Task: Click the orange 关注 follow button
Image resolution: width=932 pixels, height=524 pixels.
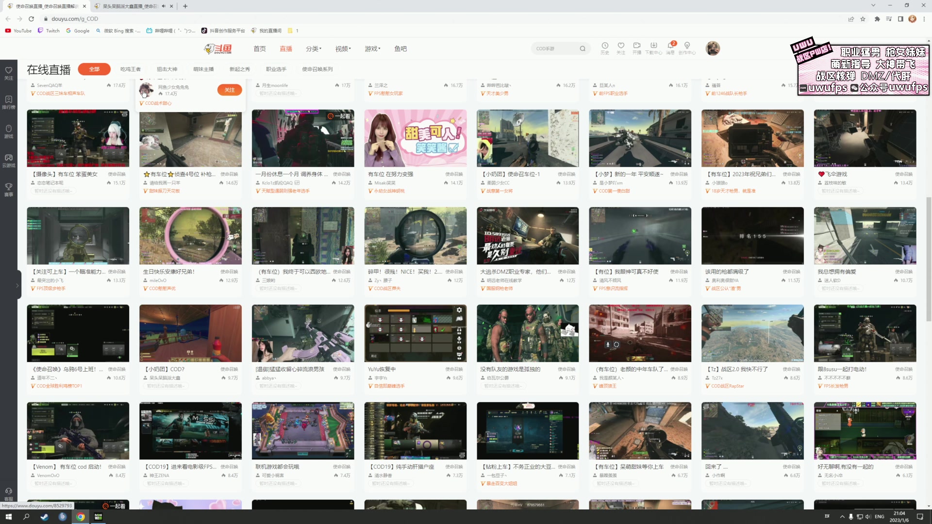Action: [x=230, y=90]
